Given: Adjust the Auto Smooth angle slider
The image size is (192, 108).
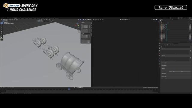Looking at the screenshot, I should pyautogui.click(x=182, y=72).
